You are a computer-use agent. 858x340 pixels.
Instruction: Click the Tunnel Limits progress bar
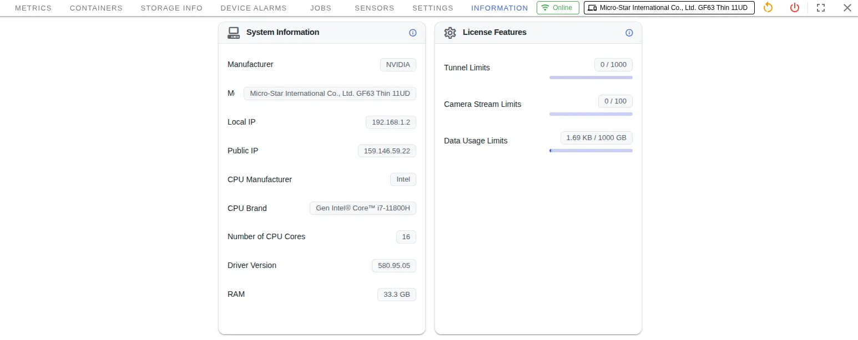pos(590,78)
